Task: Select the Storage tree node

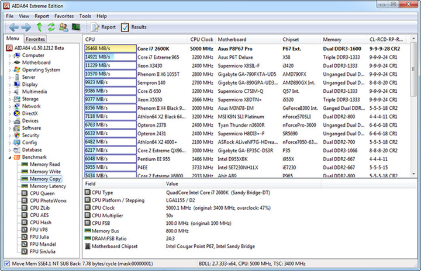Action: pyautogui.click(x=30, y=99)
